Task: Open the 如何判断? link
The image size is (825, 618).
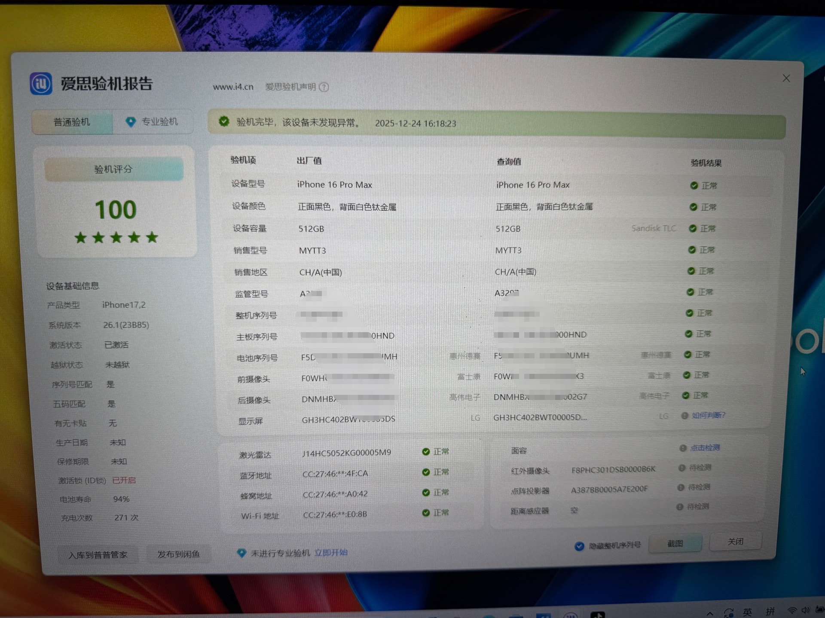Action: 708,415
